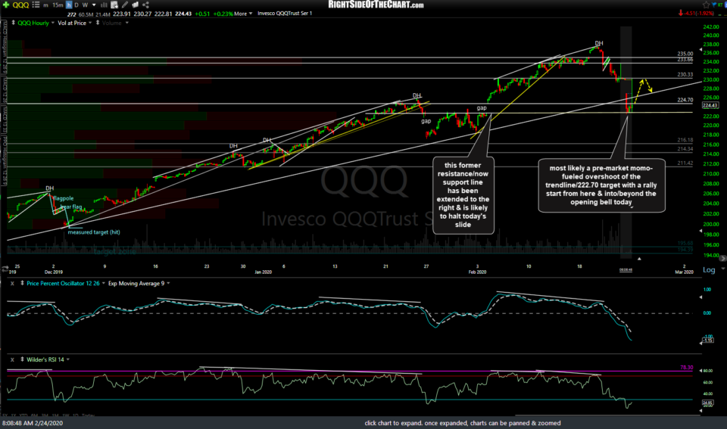
Task: Click the small up triangle below price chart
Action: pos(639,259)
